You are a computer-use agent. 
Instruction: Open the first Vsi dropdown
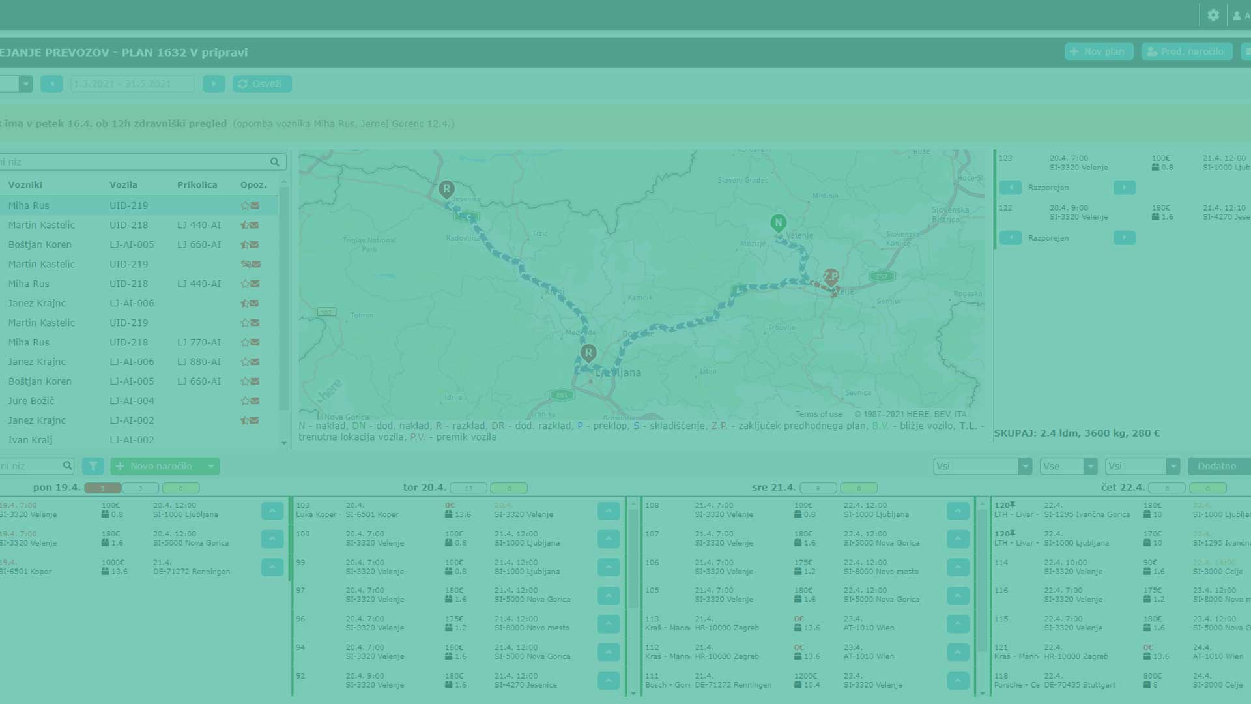point(982,466)
